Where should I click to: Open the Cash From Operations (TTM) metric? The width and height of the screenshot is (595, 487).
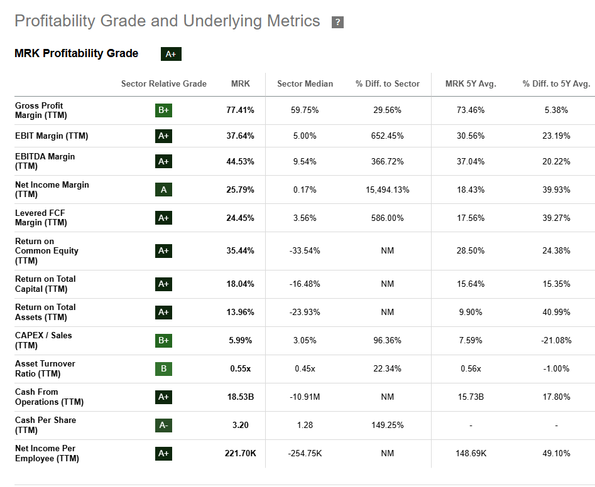[49, 397]
